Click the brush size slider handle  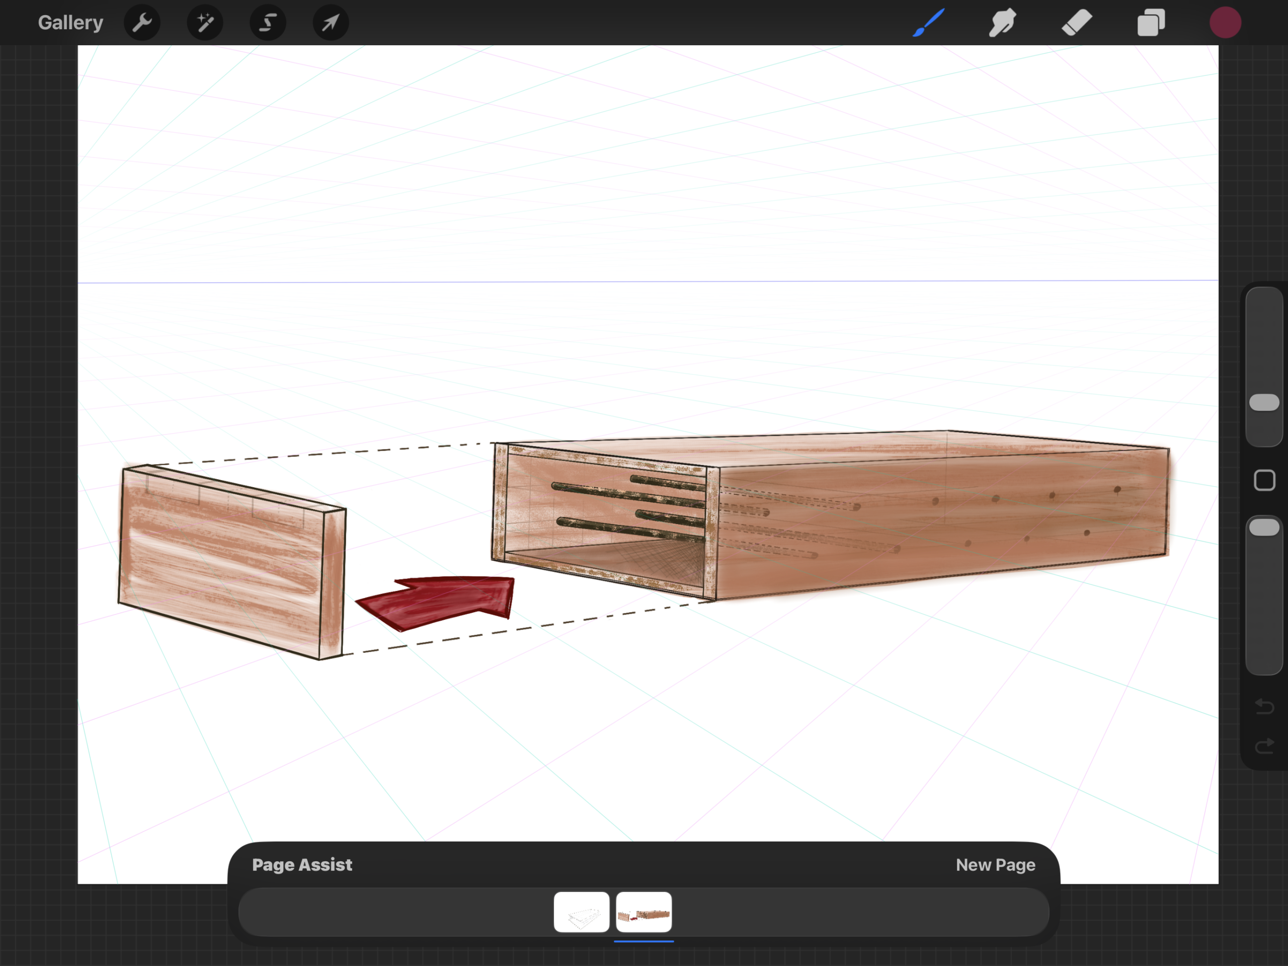pos(1264,402)
